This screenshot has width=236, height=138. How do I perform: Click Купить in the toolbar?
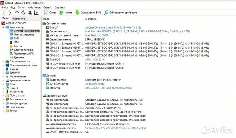(66, 13)
